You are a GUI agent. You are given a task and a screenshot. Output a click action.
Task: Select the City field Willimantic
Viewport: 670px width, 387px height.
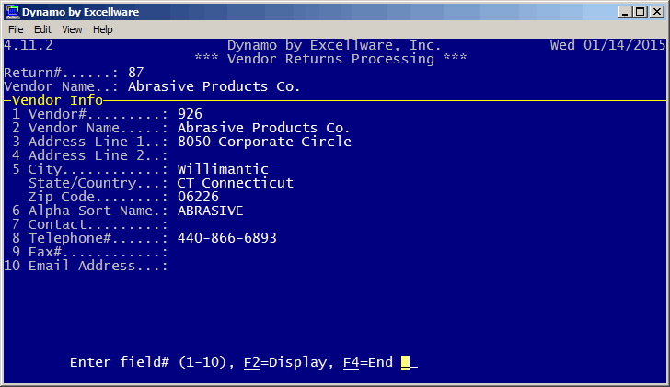tap(223, 169)
